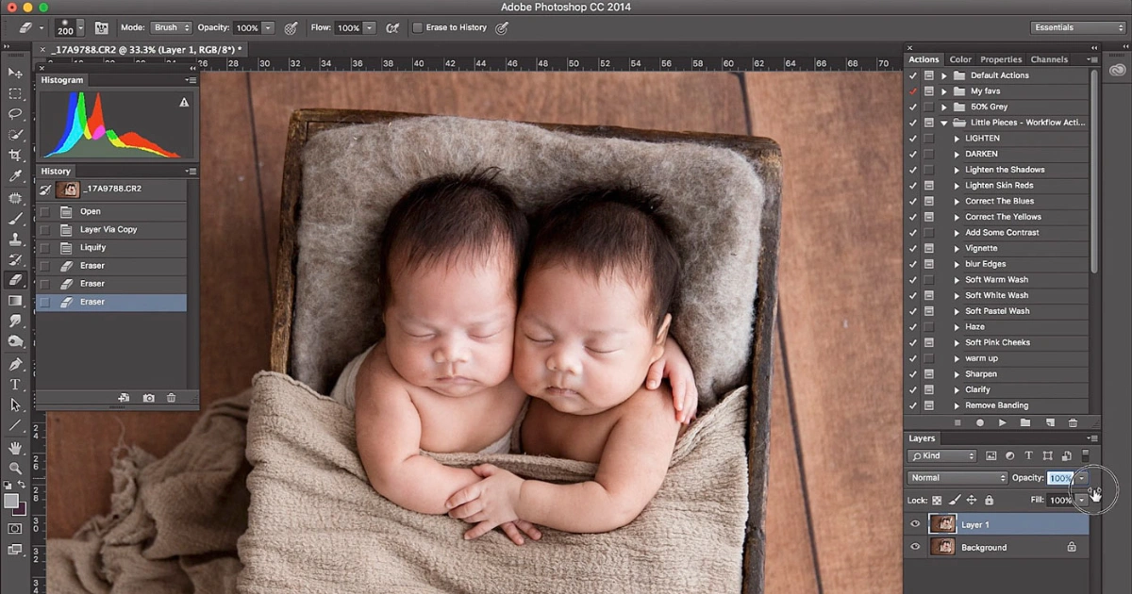1132x594 pixels.
Task: Open the brush Mode dropdown in options bar
Action: tap(171, 27)
